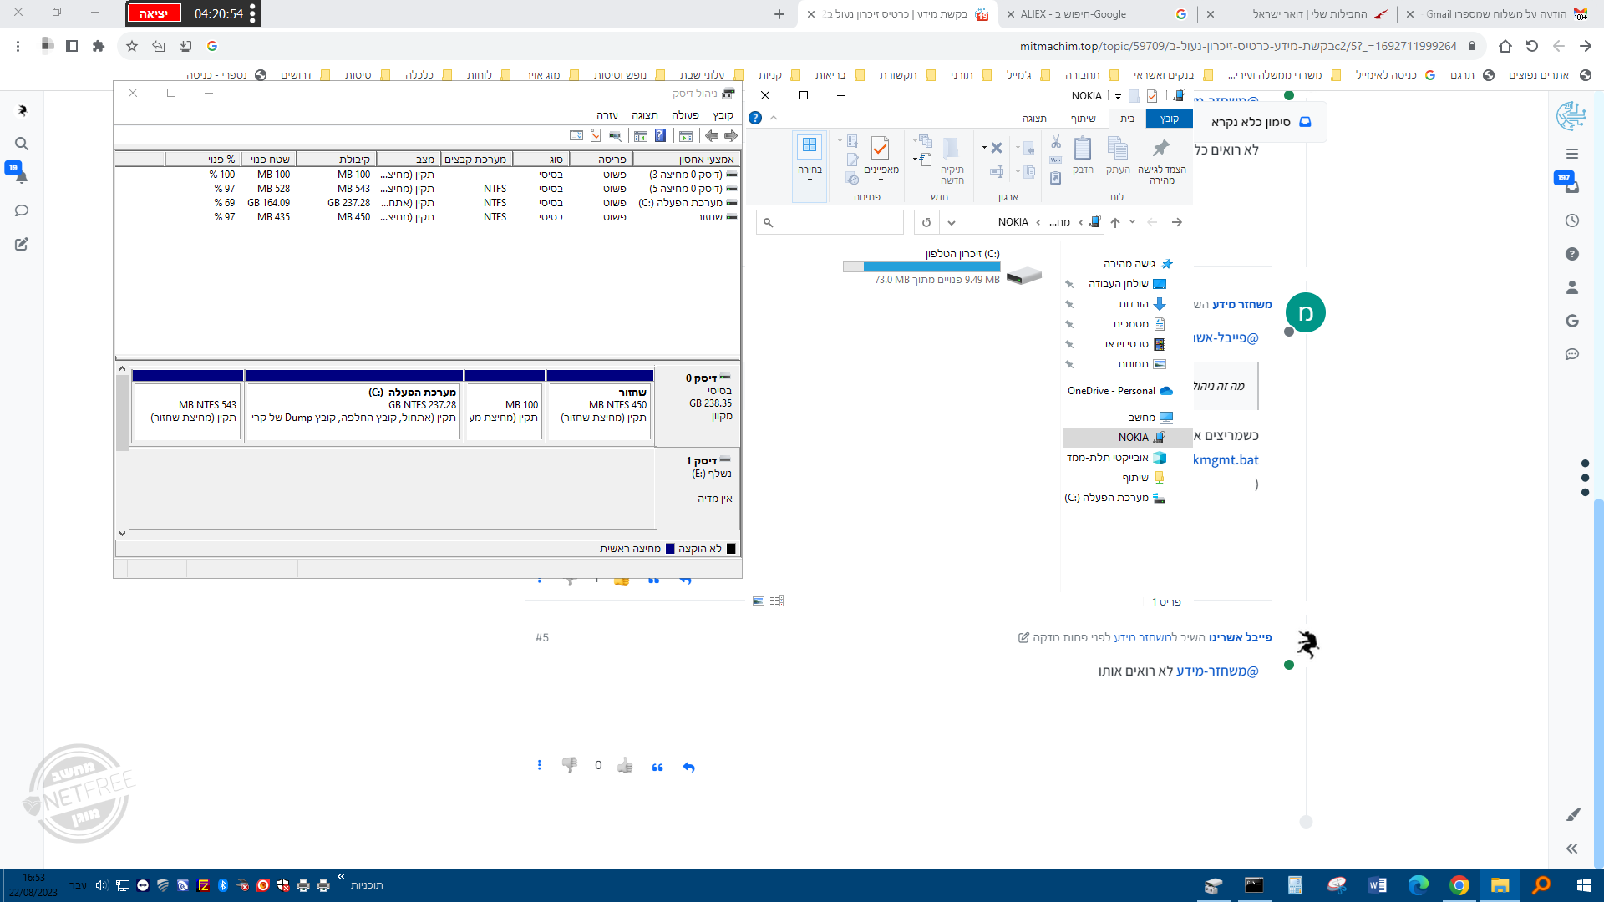This screenshot has height=902, width=1604.
Task: Click the forum notifications bell icon
Action: pyautogui.click(x=20, y=175)
